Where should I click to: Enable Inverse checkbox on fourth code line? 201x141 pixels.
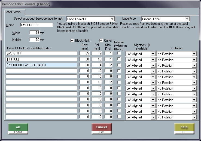click(x=119, y=71)
